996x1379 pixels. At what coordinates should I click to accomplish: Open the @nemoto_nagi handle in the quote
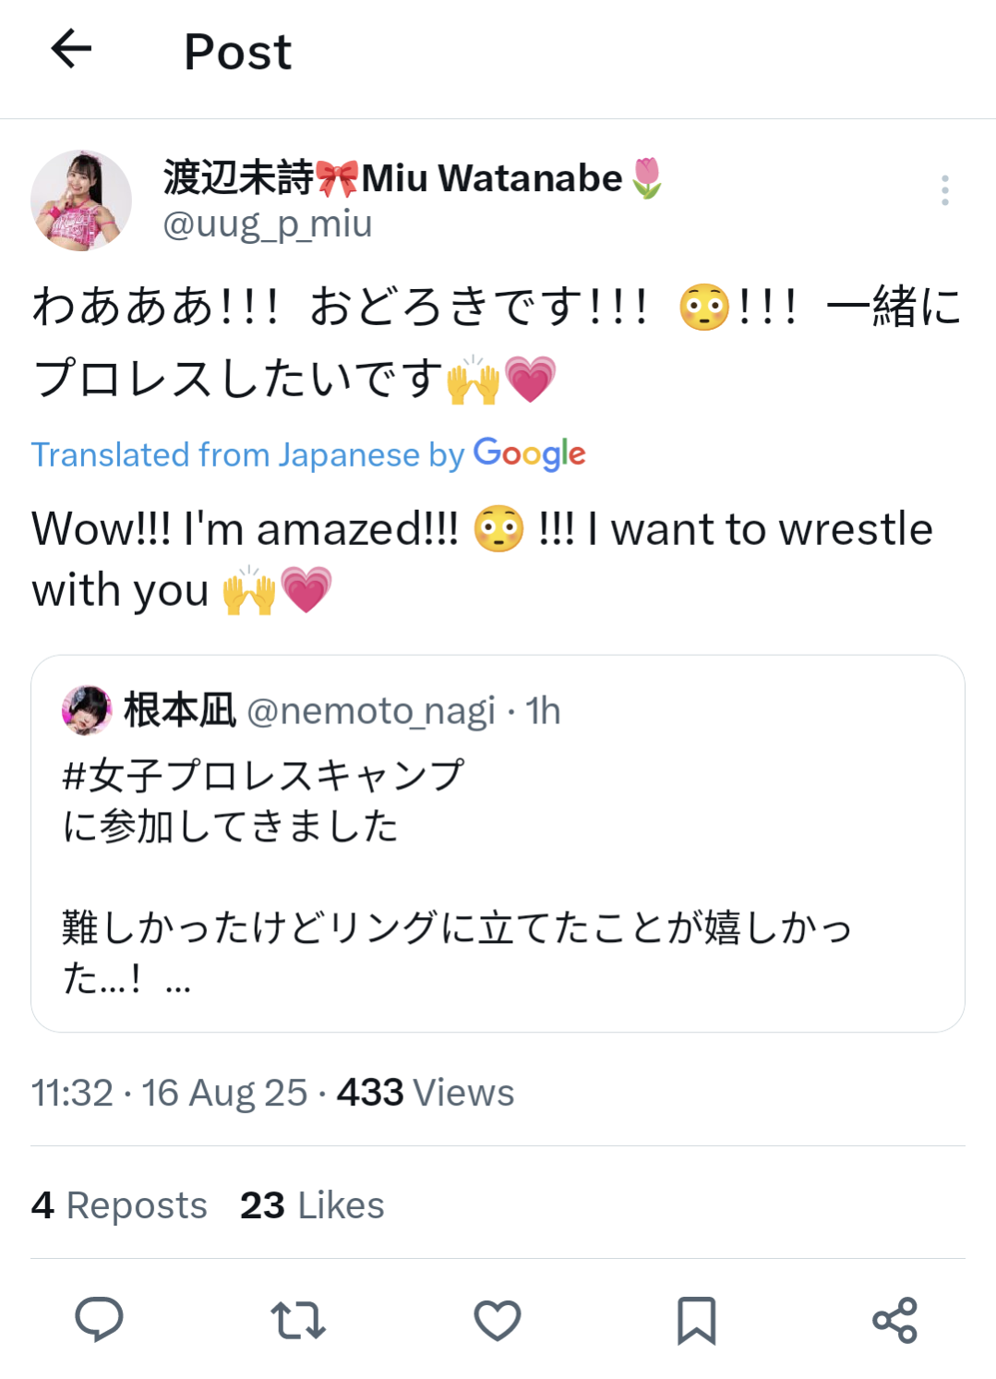[371, 711]
